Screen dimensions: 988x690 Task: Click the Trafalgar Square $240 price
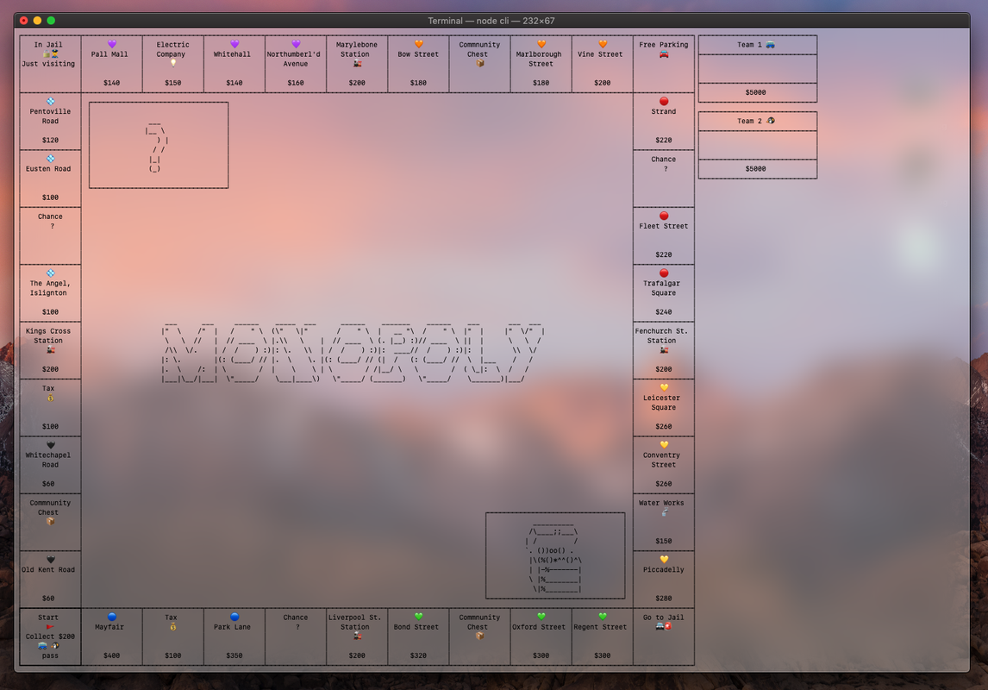(x=664, y=312)
